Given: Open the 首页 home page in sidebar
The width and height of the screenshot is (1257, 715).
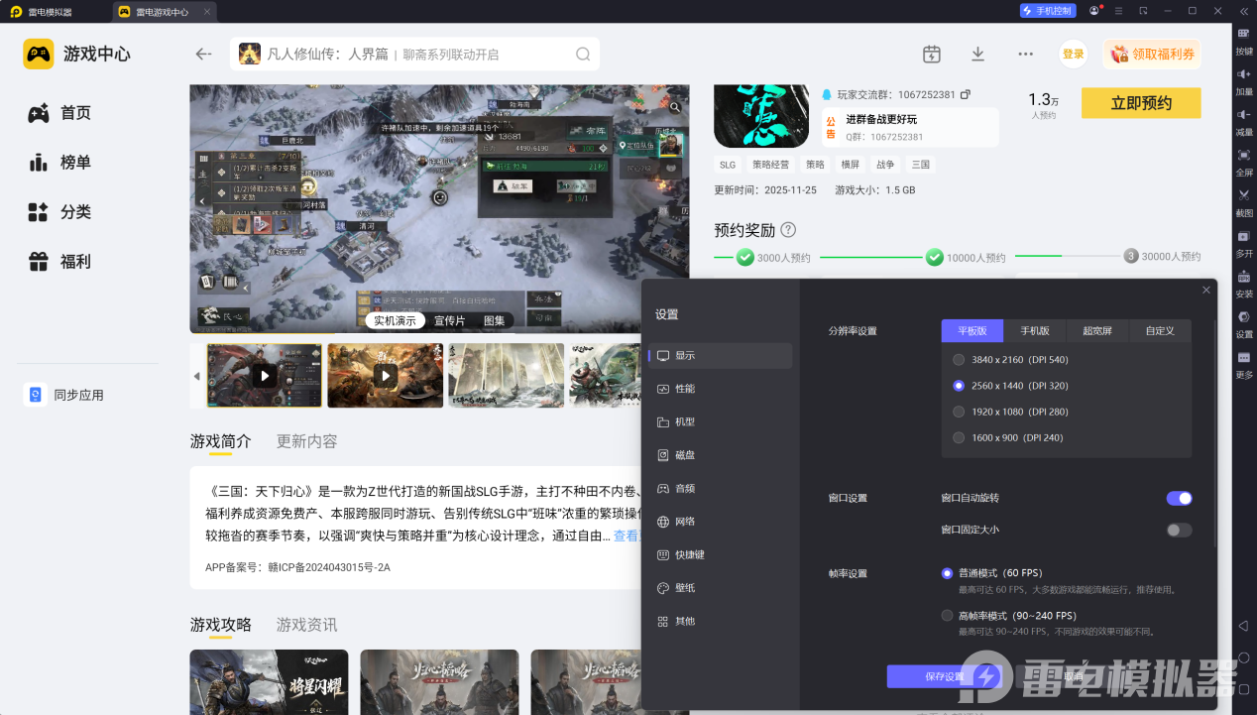Looking at the screenshot, I should tap(59, 113).
